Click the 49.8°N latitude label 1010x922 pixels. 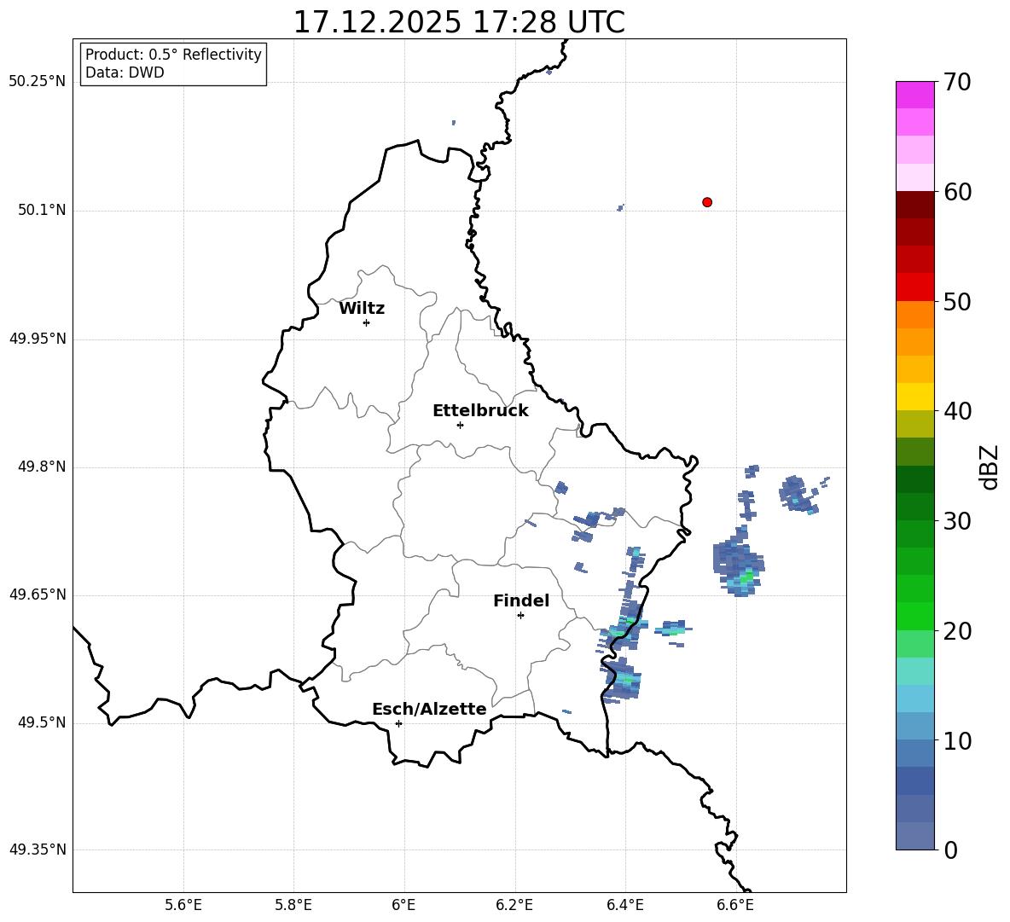[42, 467]
